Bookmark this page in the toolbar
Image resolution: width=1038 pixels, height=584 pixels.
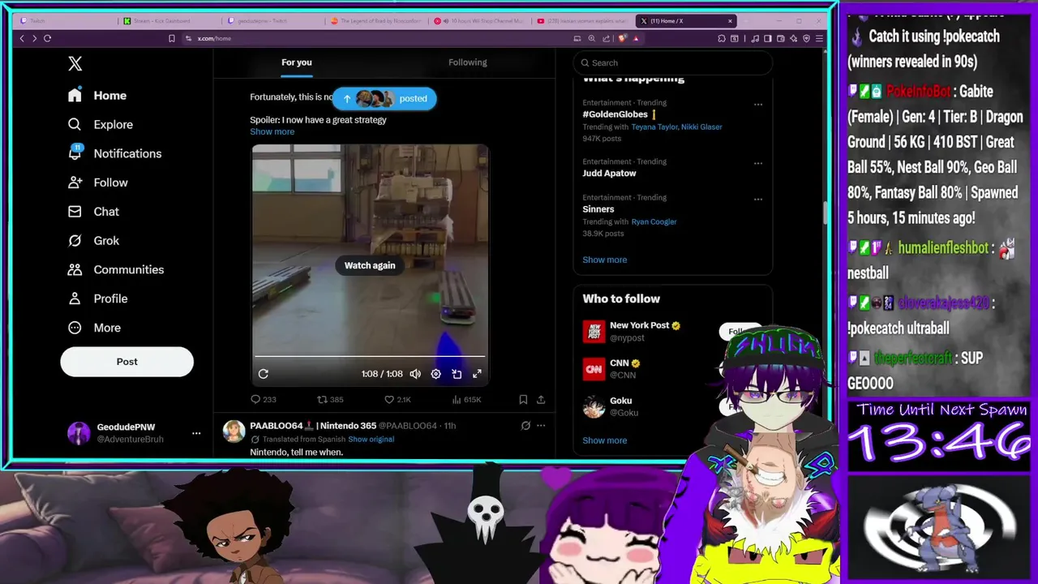[x=171, y=38]
